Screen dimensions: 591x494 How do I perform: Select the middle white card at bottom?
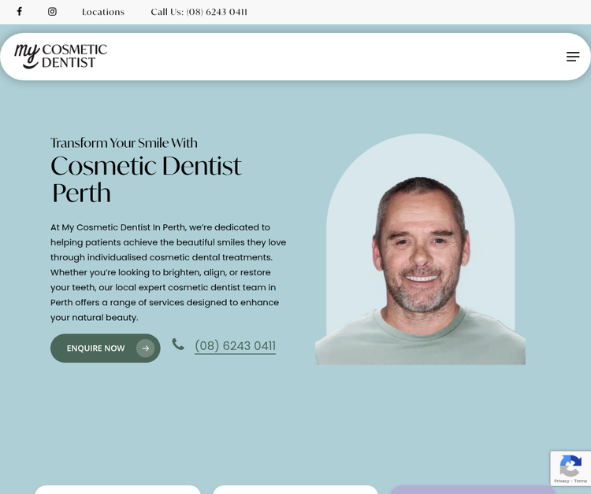point(295,489)
